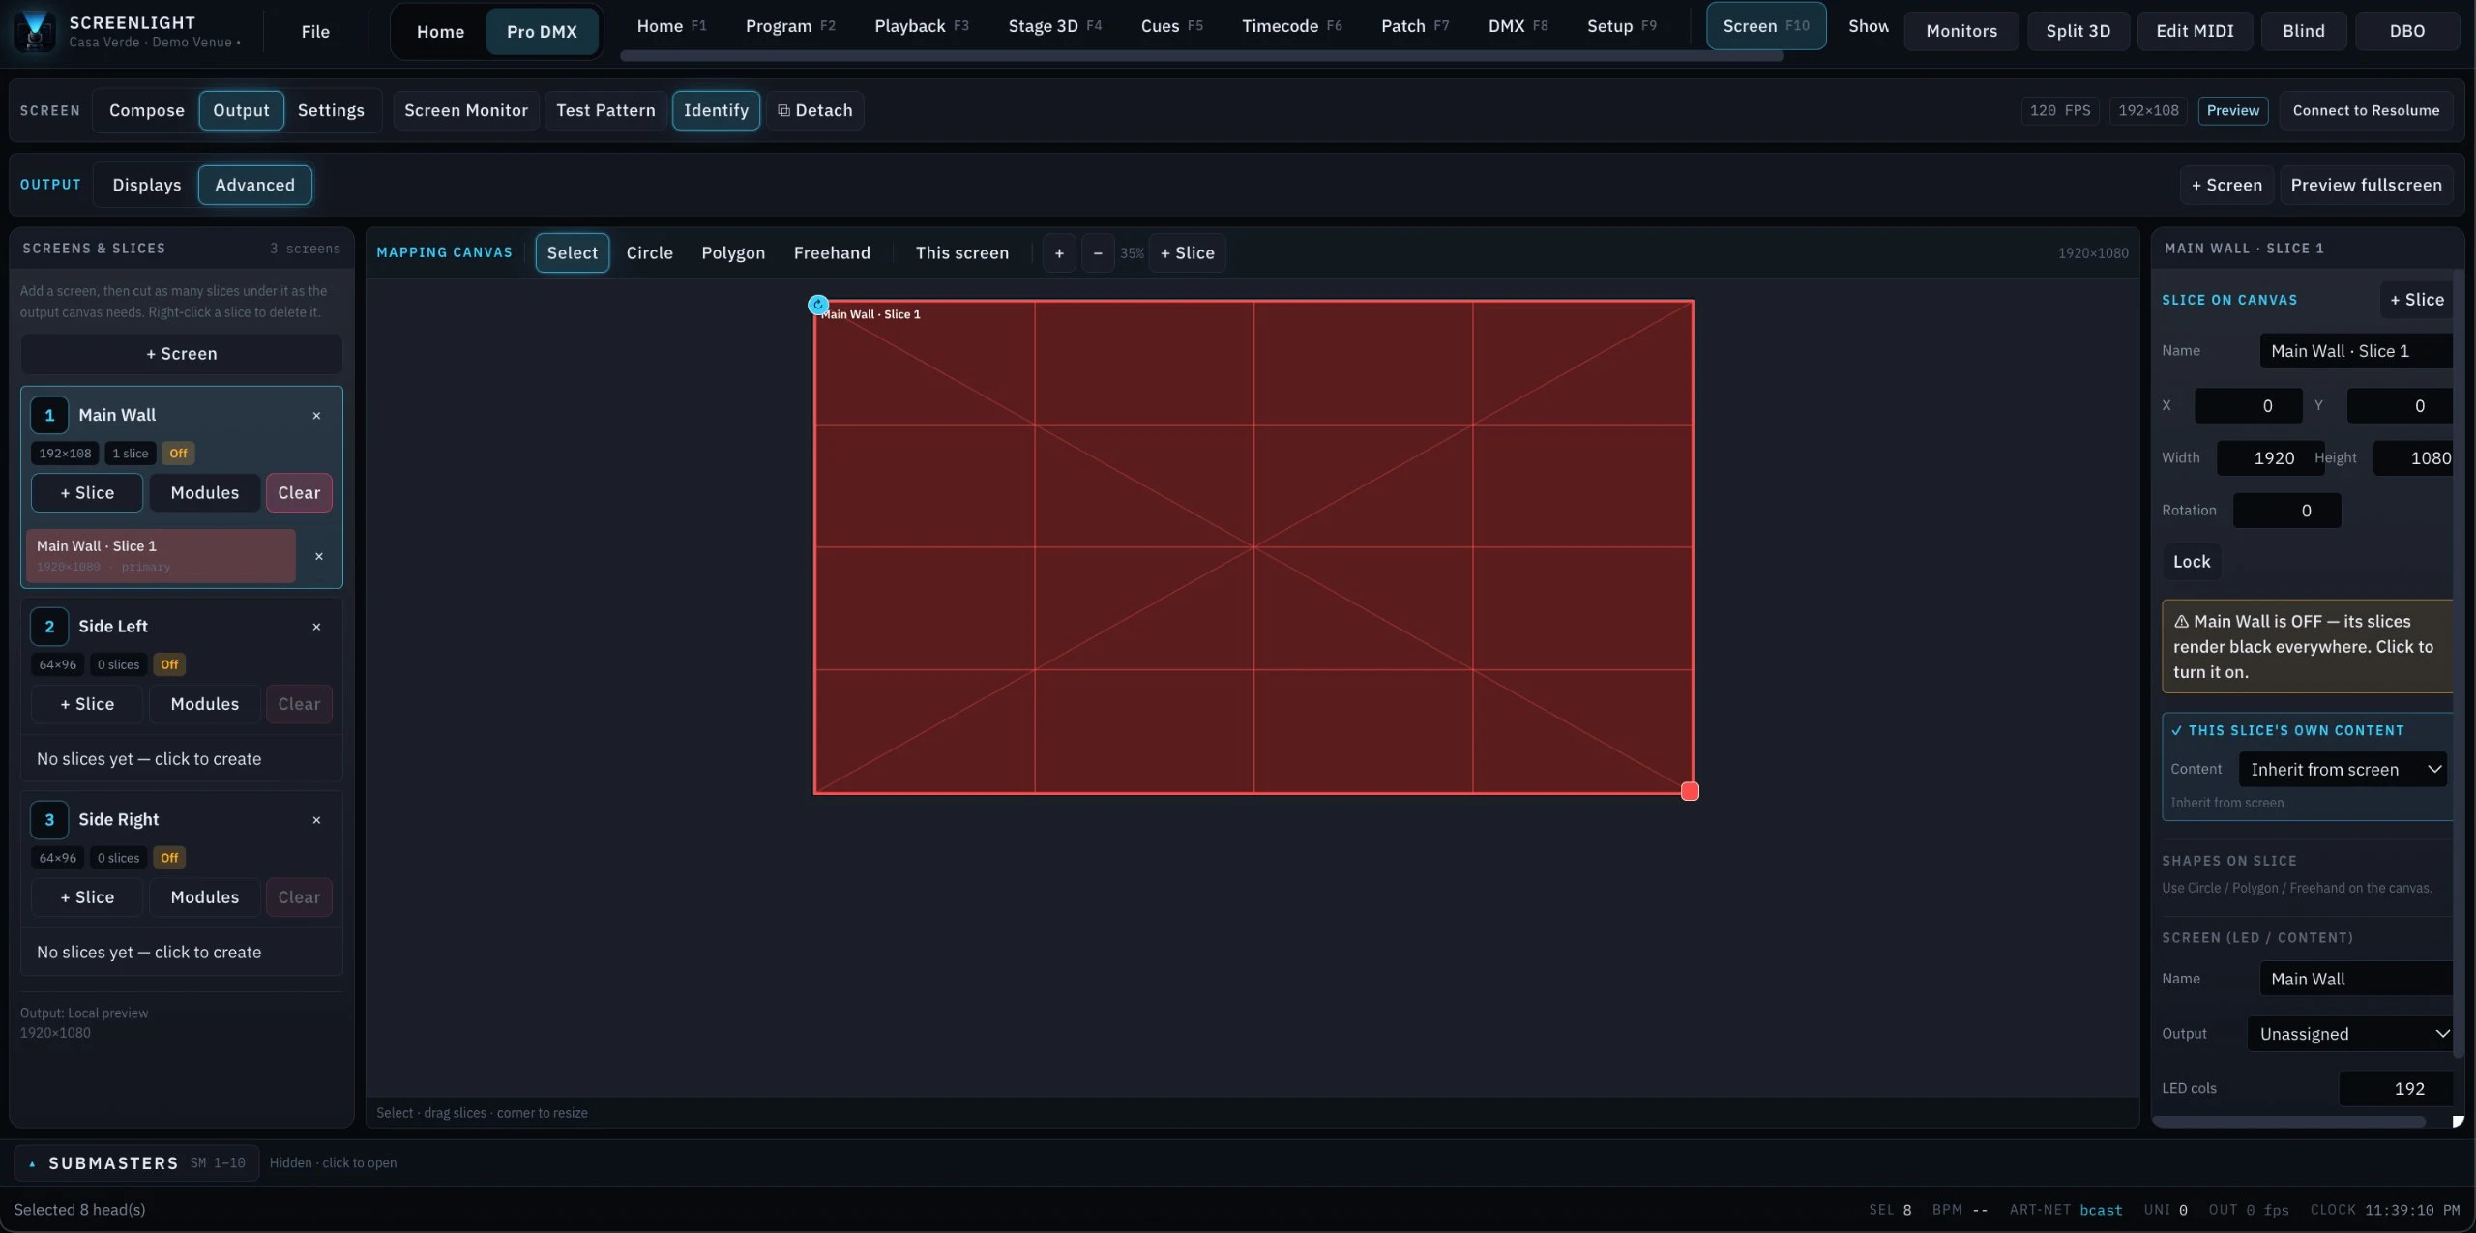Select the Freehand shape tool
The width and height of the screenshot is (2476, 1233).
coord(832,253)
